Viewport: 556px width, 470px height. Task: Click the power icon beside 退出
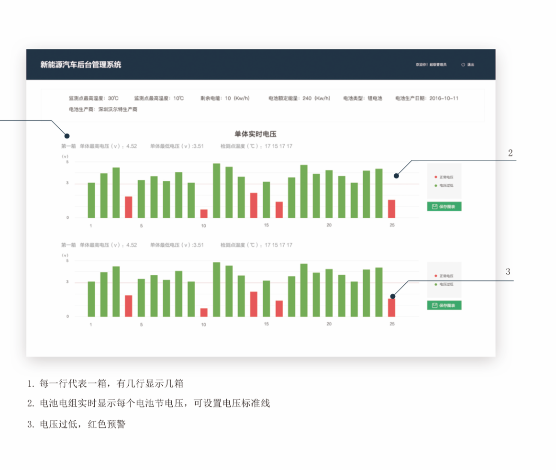tap(463, 65)
